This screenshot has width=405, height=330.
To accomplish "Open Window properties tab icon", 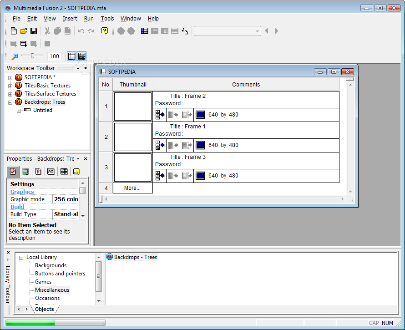I will coord(25,171).
